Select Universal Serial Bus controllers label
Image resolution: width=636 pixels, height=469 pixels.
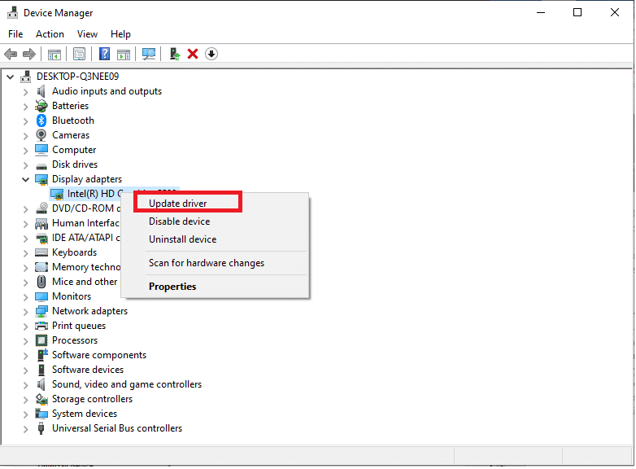tap(117, 428)
